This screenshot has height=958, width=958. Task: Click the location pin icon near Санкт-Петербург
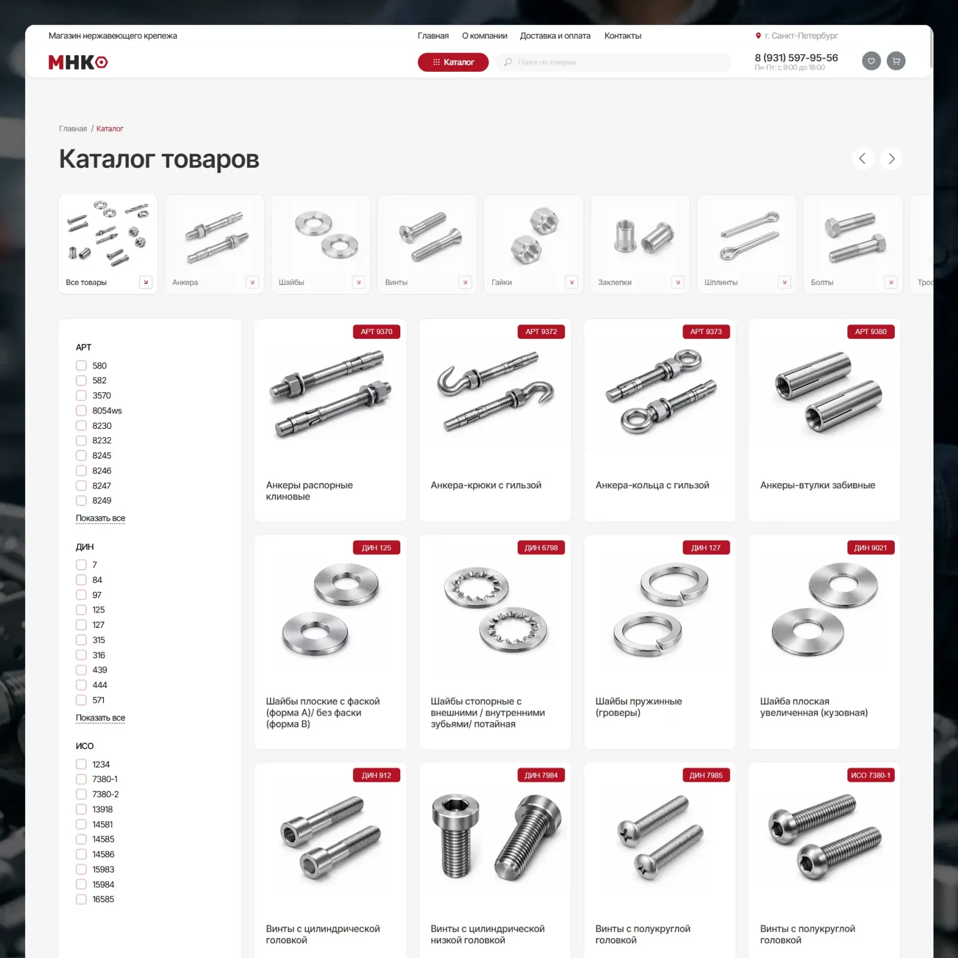[x=758, y=35]
